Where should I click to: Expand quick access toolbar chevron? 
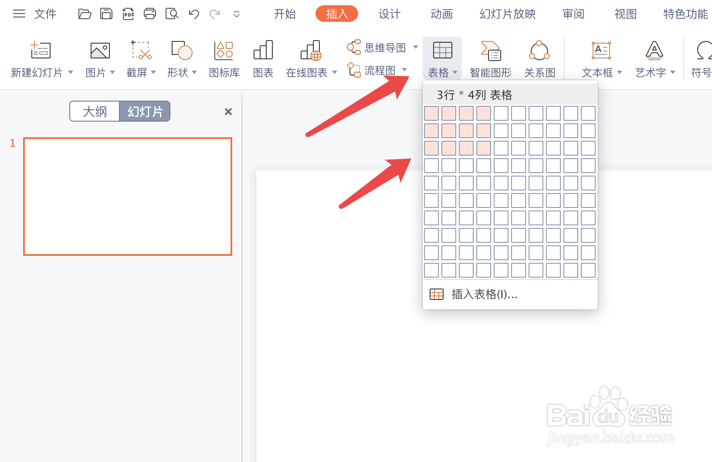pyautogui.click(x=237, y=15)
